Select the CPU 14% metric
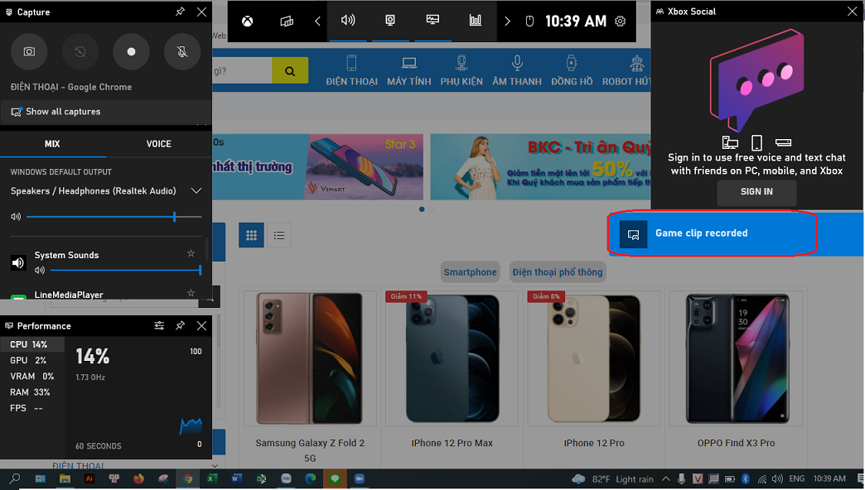865x490 pixels. (x=32, y=344)
